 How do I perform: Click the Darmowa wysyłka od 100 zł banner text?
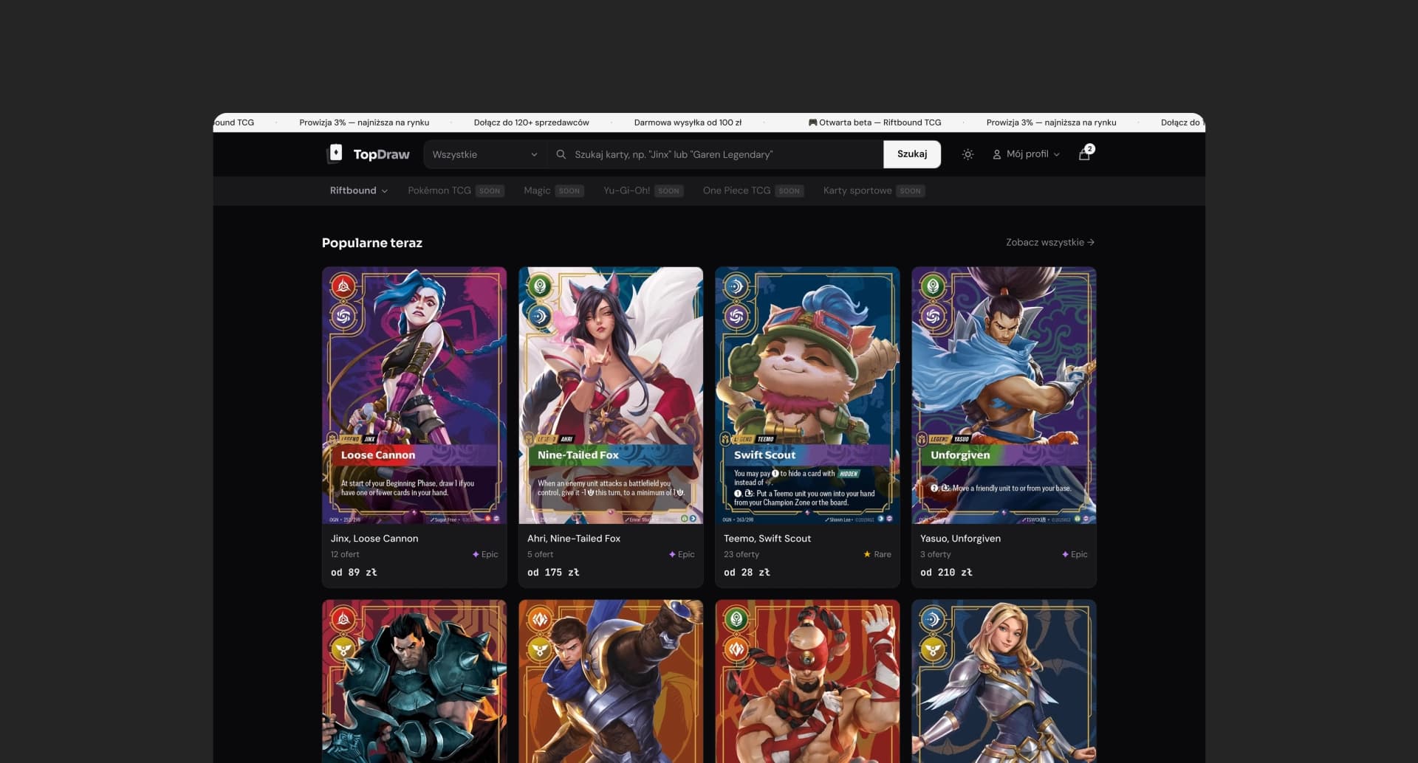coord(688,122)
